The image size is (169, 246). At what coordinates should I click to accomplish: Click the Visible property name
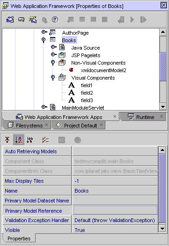(x=37, y=230)
